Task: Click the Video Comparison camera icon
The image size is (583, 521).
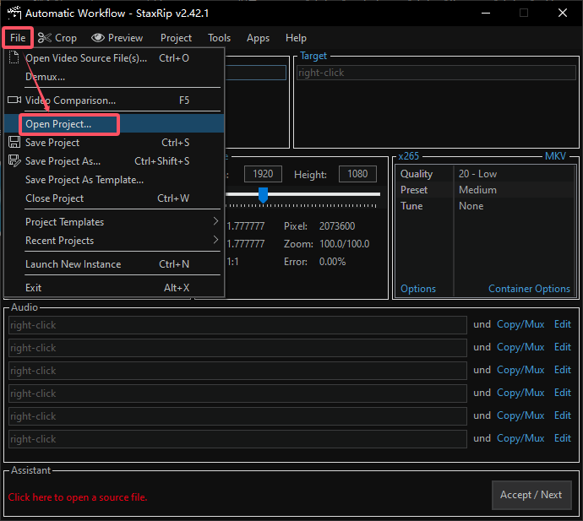Action: pyautogui.click(x=14, y=100)
